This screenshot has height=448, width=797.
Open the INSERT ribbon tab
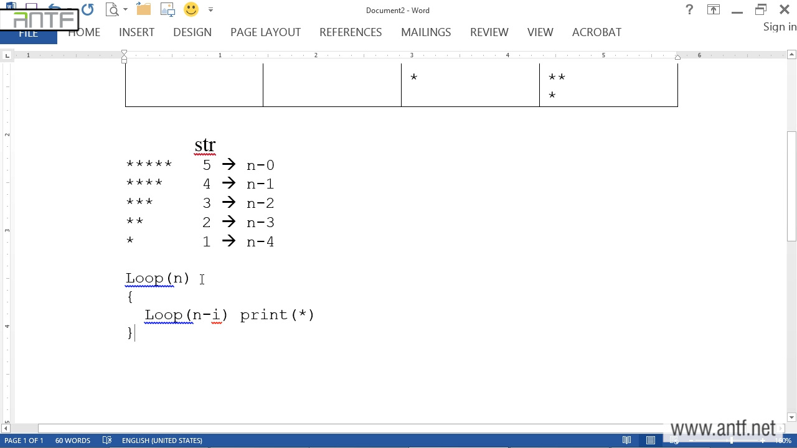point(136,32)
